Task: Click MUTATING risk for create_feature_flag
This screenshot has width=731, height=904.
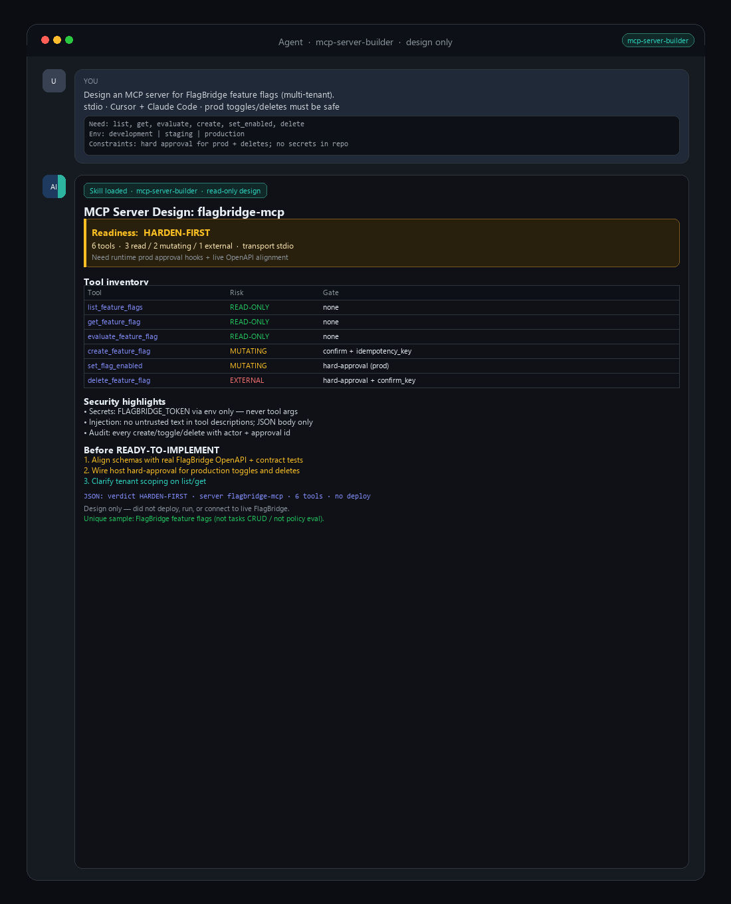Action: point(248,351)
